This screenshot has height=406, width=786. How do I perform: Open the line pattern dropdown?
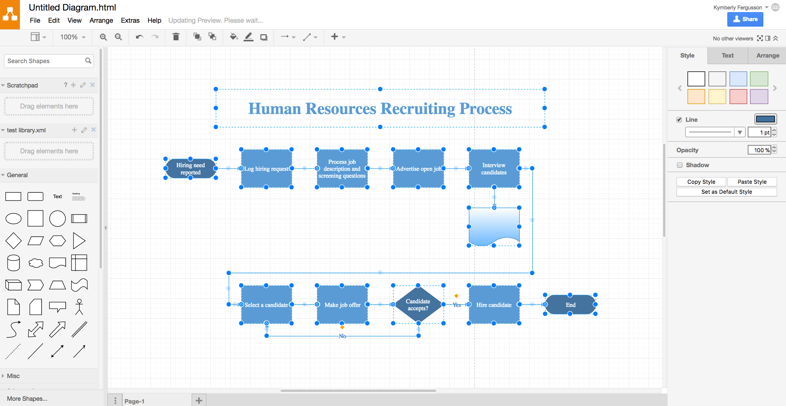739,132
